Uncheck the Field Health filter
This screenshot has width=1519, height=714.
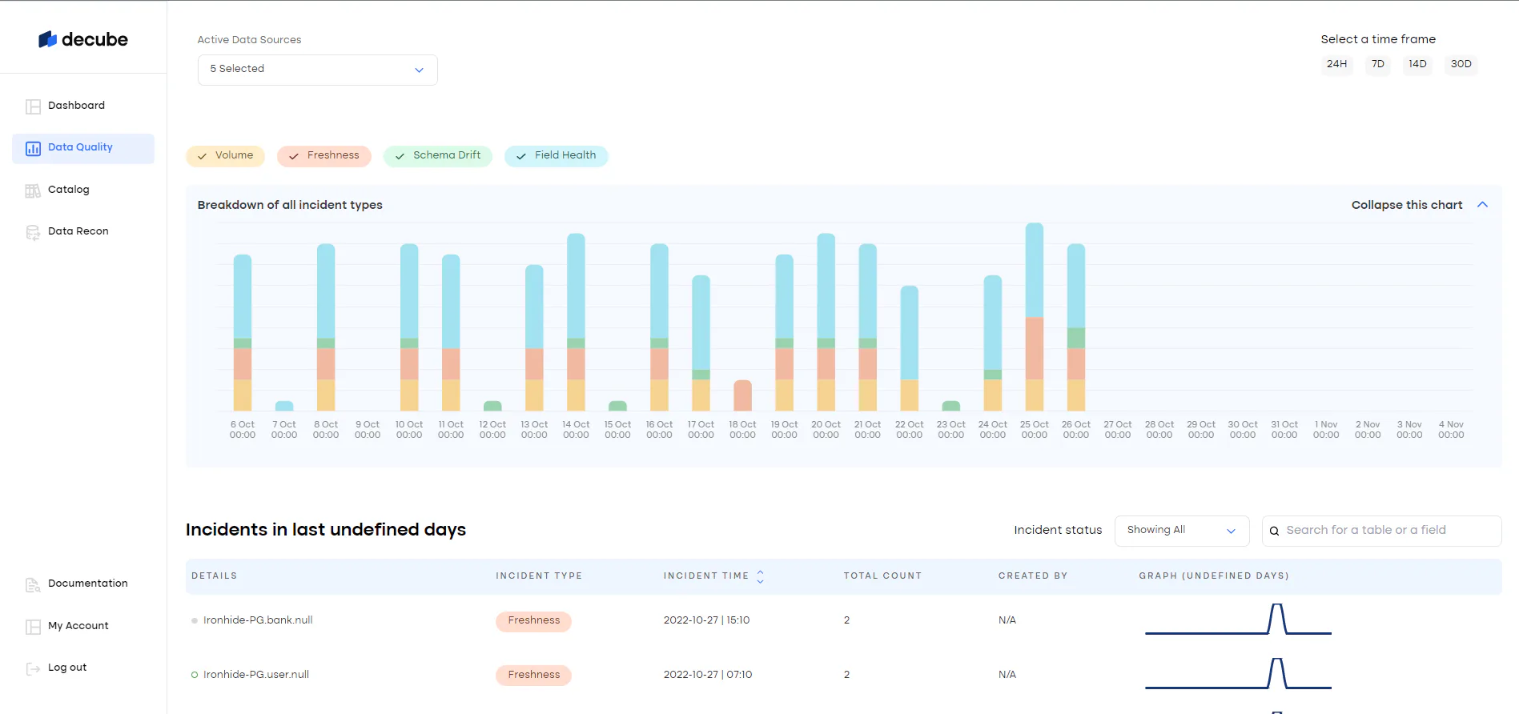point(557,156)
